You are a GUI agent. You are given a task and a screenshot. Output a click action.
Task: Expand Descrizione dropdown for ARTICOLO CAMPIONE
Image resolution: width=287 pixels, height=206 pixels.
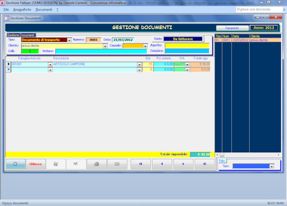[139, 65]
